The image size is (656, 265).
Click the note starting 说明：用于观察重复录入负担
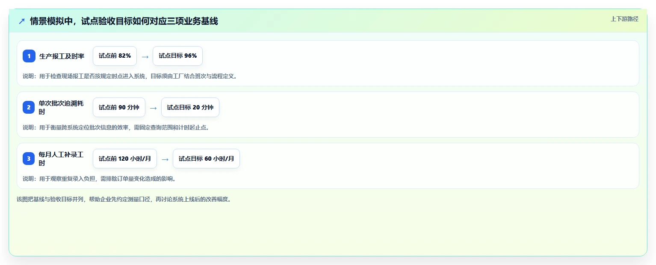point(99,179)
